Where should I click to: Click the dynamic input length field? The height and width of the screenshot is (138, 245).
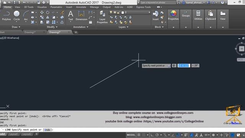184,66
